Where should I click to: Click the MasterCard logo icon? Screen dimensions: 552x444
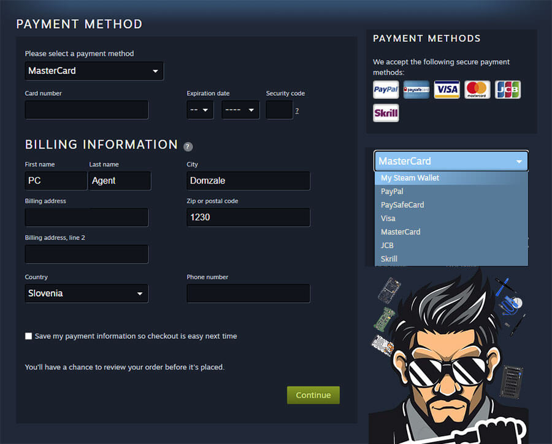click(x=477, y=89)
